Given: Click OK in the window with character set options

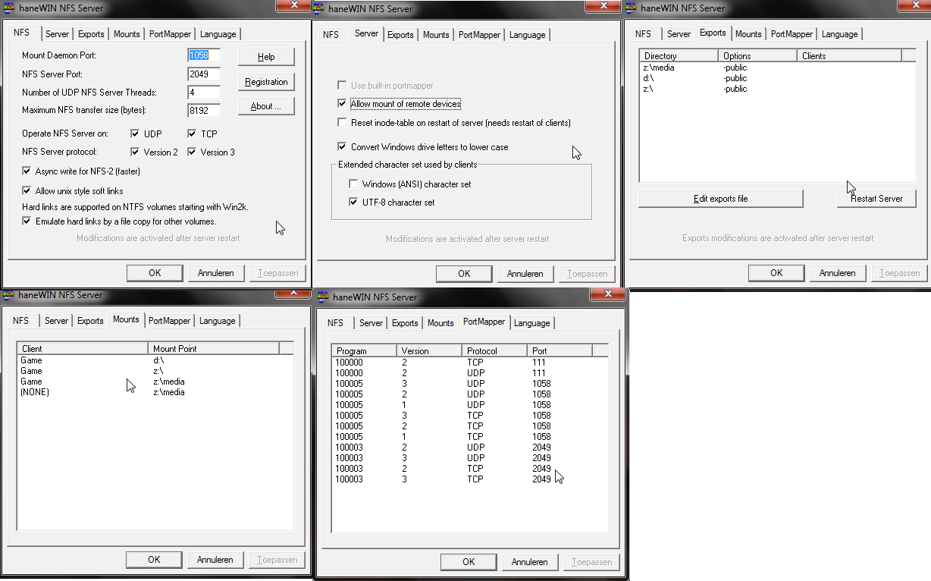Looking at the screenshot, I should tap(464, 274).
